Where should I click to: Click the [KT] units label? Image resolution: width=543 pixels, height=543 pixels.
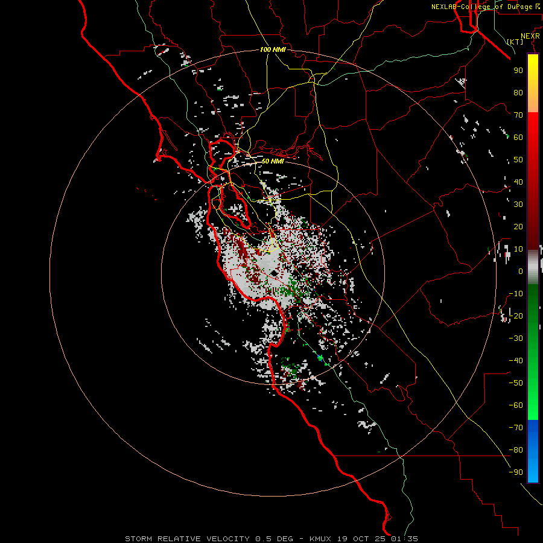point(515,42)
